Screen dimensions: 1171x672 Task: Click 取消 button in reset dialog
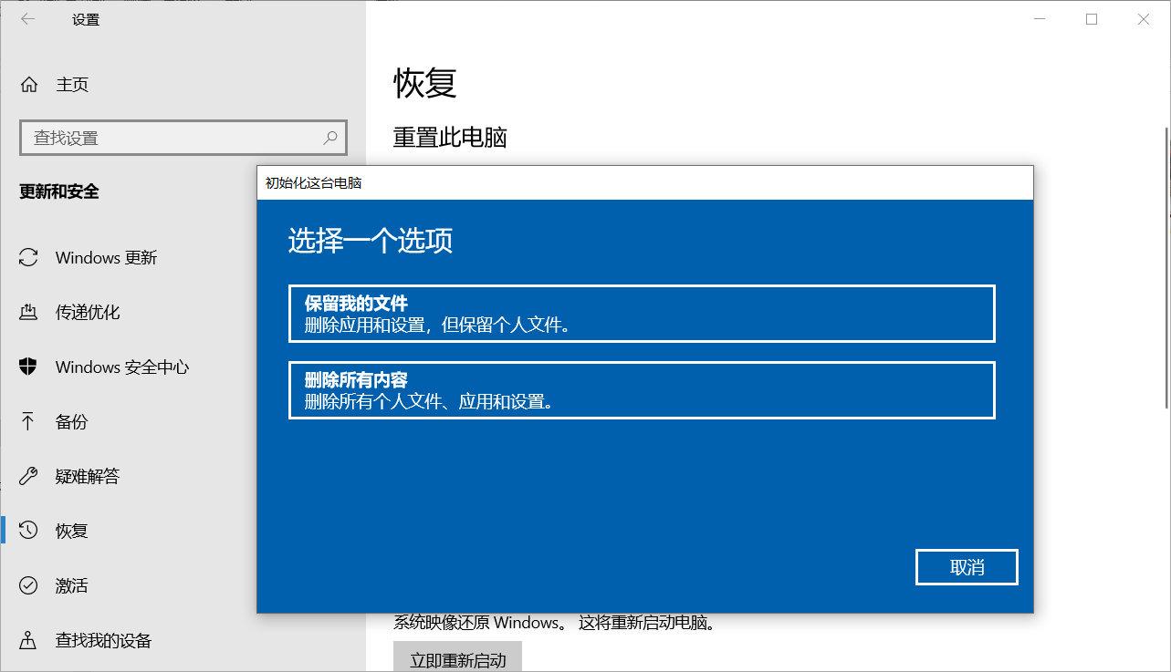(x=967, y=567)
